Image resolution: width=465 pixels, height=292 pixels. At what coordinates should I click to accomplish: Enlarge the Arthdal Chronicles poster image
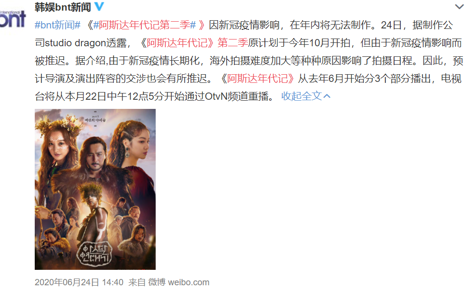(95, 189)
